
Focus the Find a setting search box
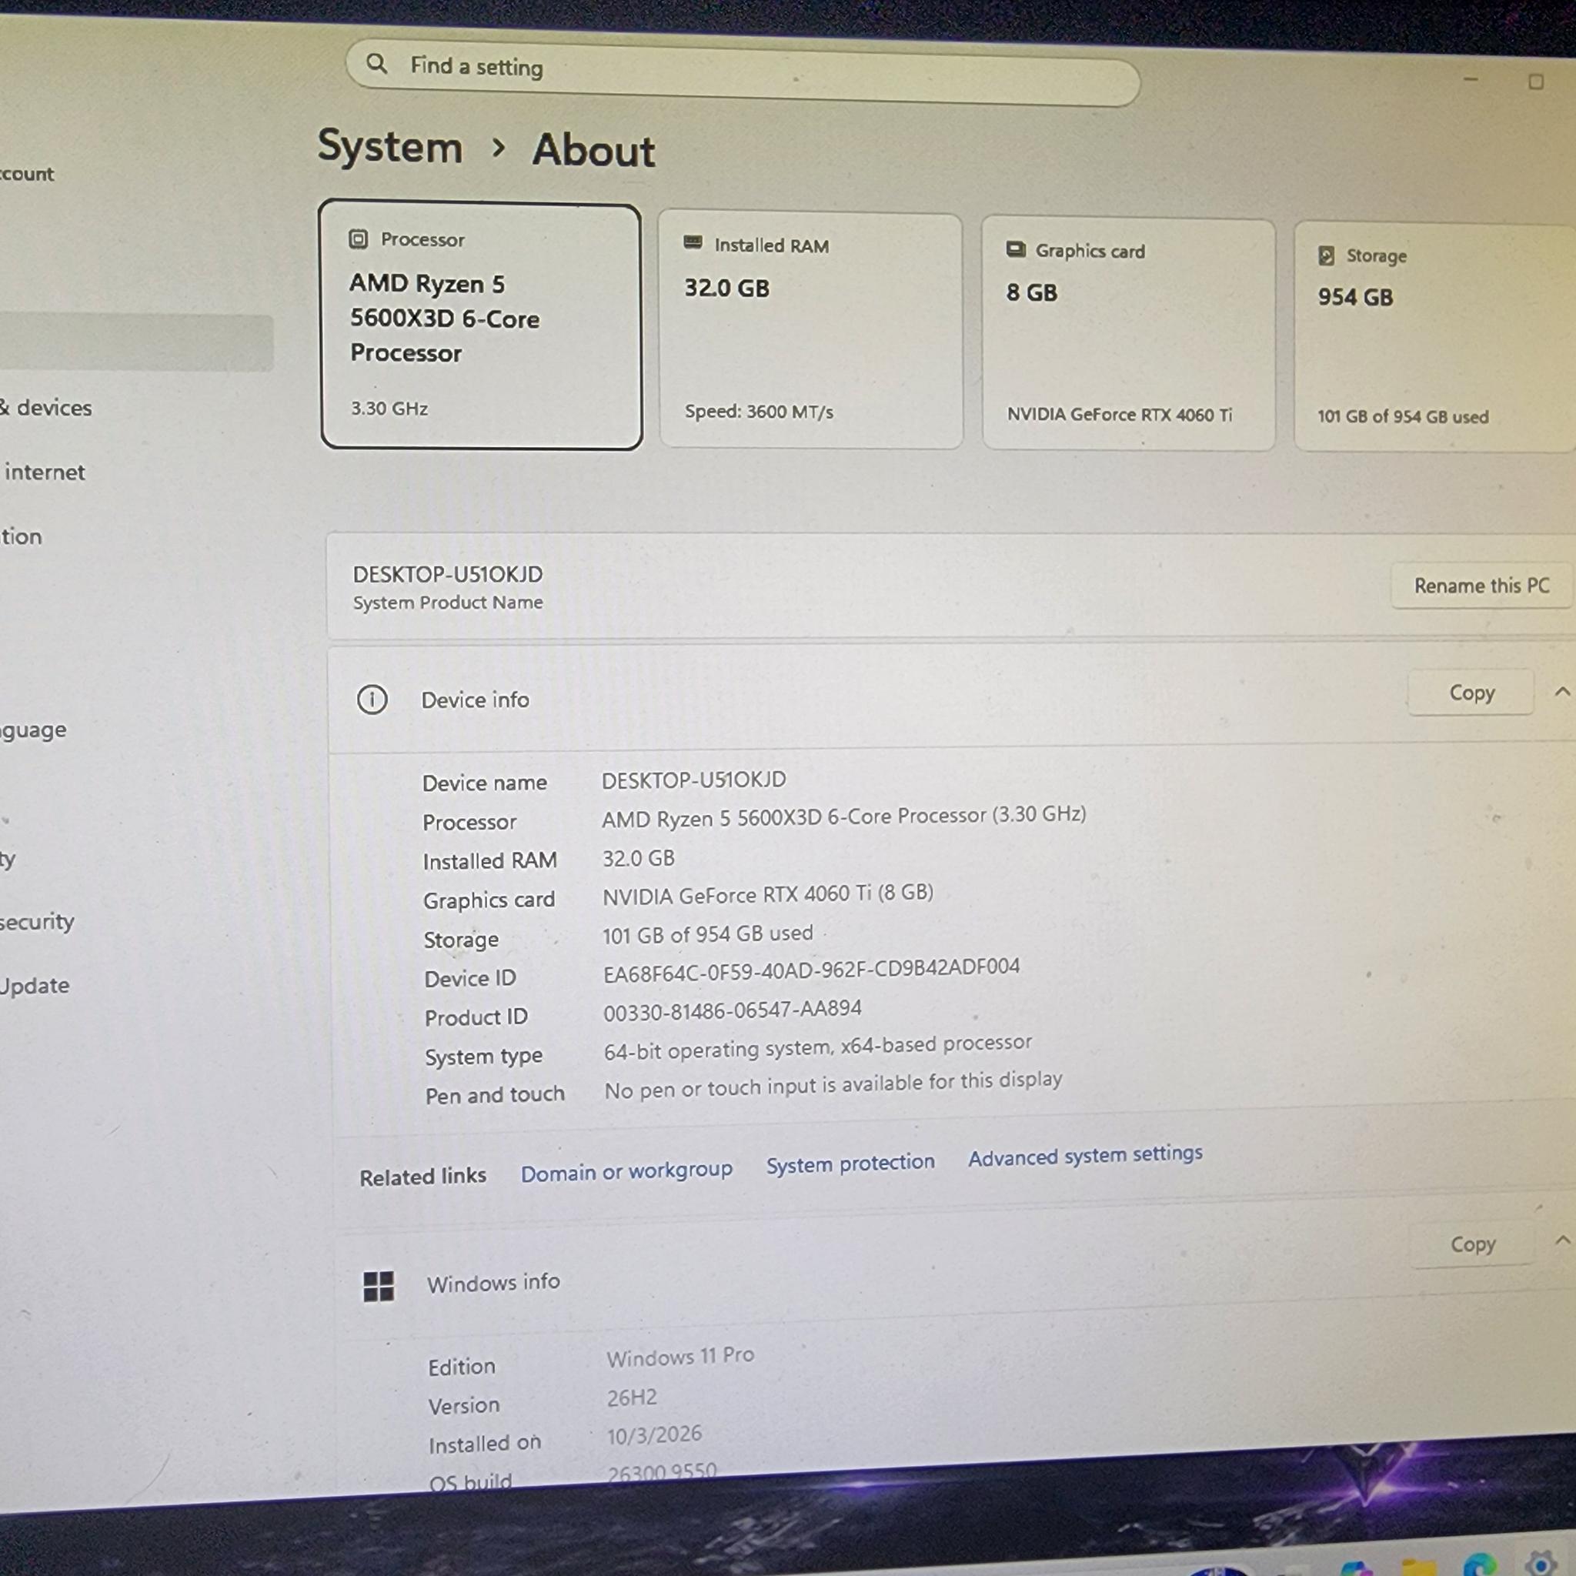(743, 73)
